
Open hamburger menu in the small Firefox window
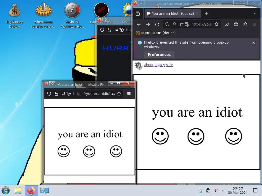pyautogui.click(x=129, y=94)
